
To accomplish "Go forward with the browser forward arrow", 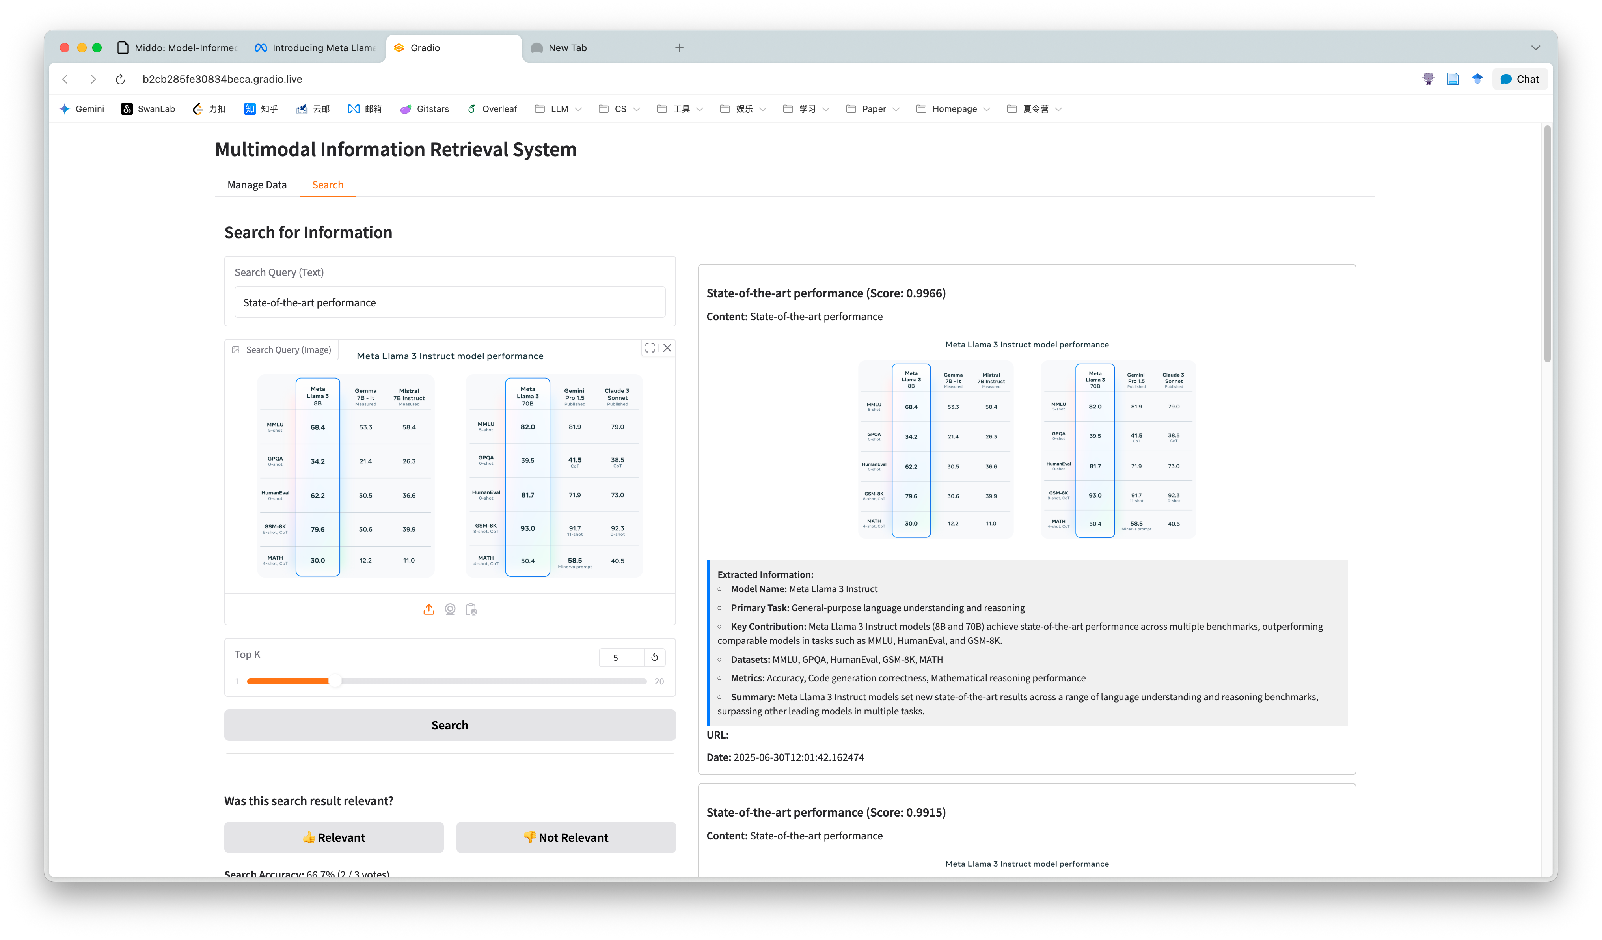I will pyautogui.click(x=93, y=79).
